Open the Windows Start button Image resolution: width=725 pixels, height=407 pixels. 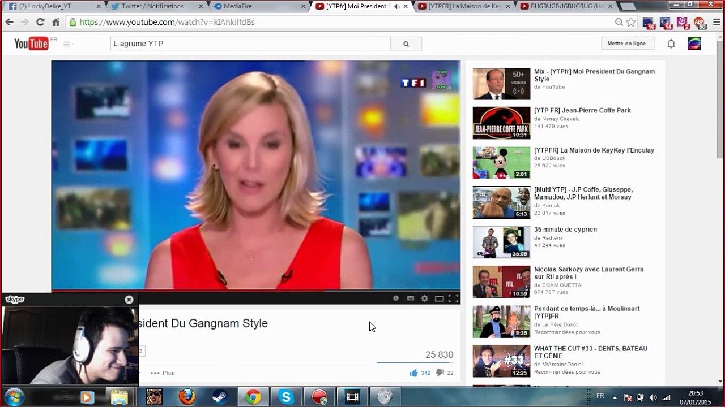(14, 396)
